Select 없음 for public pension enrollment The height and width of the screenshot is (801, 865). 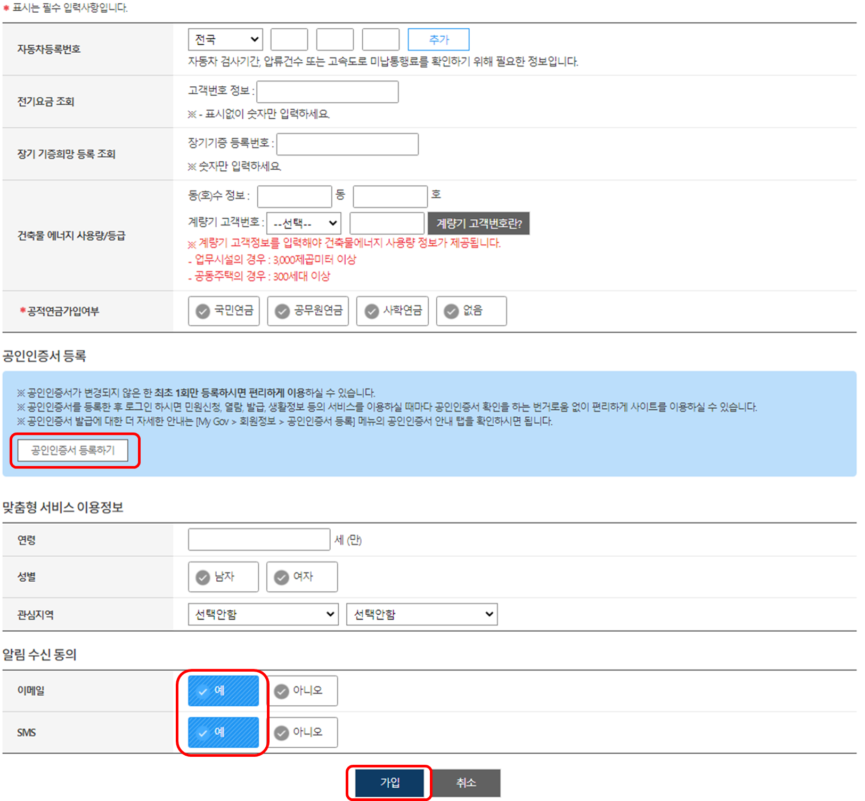point(471,311)
